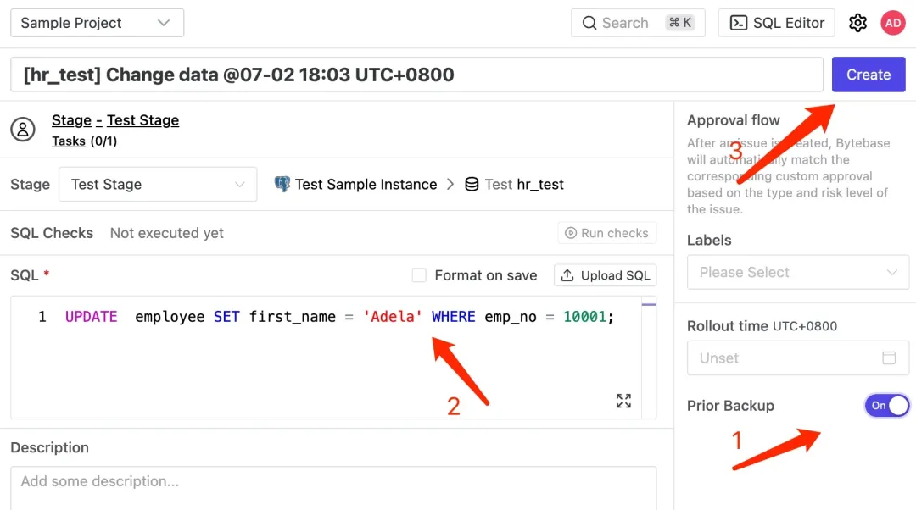Screen dimensions: 916x510
Task: Click the PostgreSQL elephant instance icon
Action: coord(282,184)
